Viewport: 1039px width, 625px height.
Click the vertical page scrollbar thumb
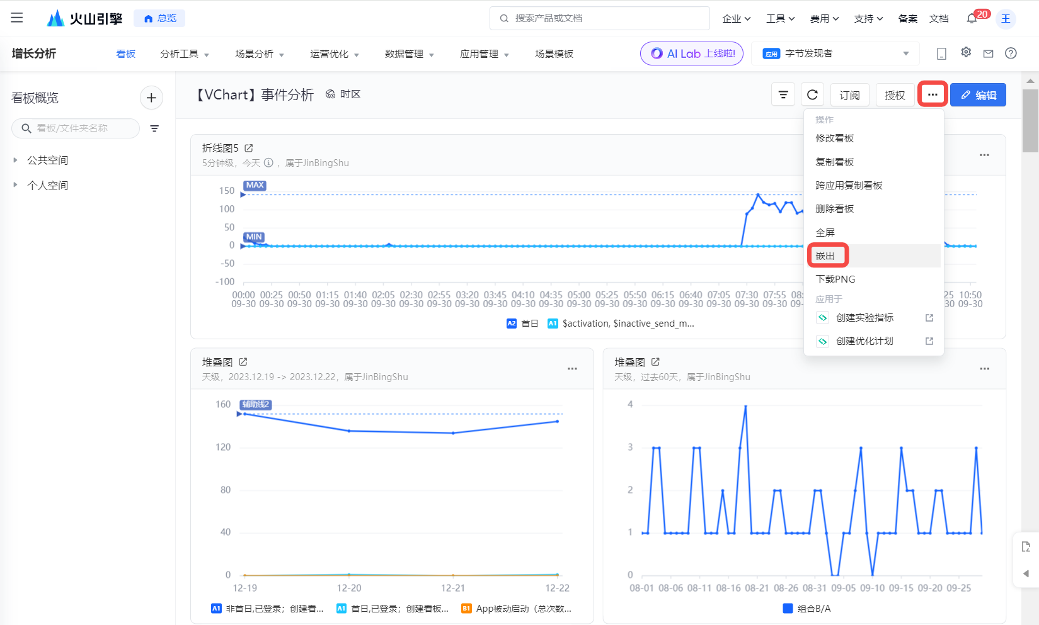[x=1030, y=121]
